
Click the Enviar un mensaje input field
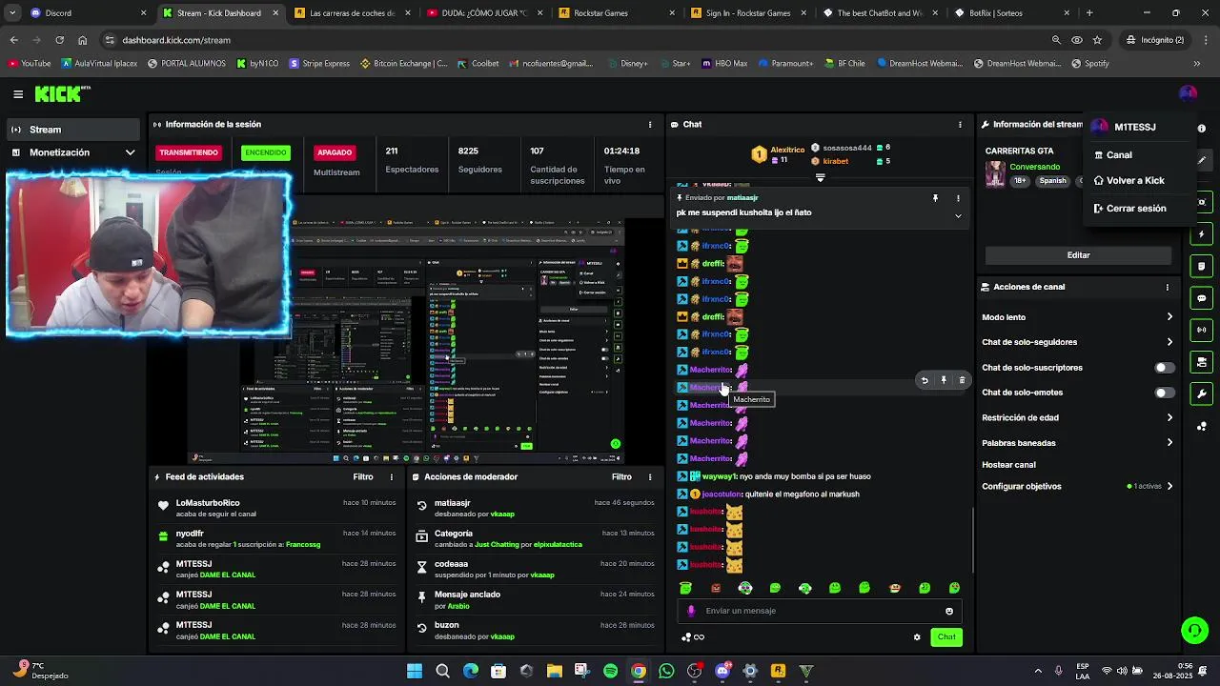[820, 611]
